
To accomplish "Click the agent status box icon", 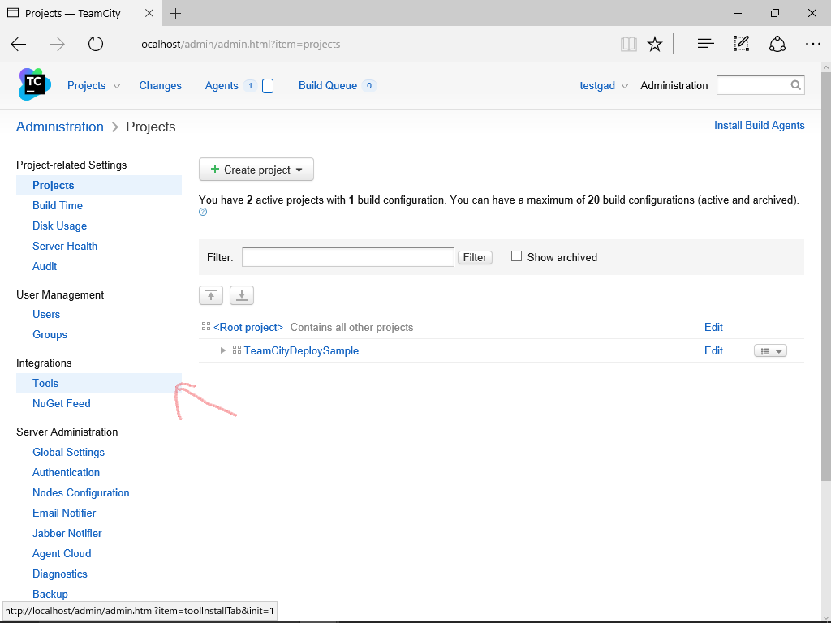I will point(268,86).
